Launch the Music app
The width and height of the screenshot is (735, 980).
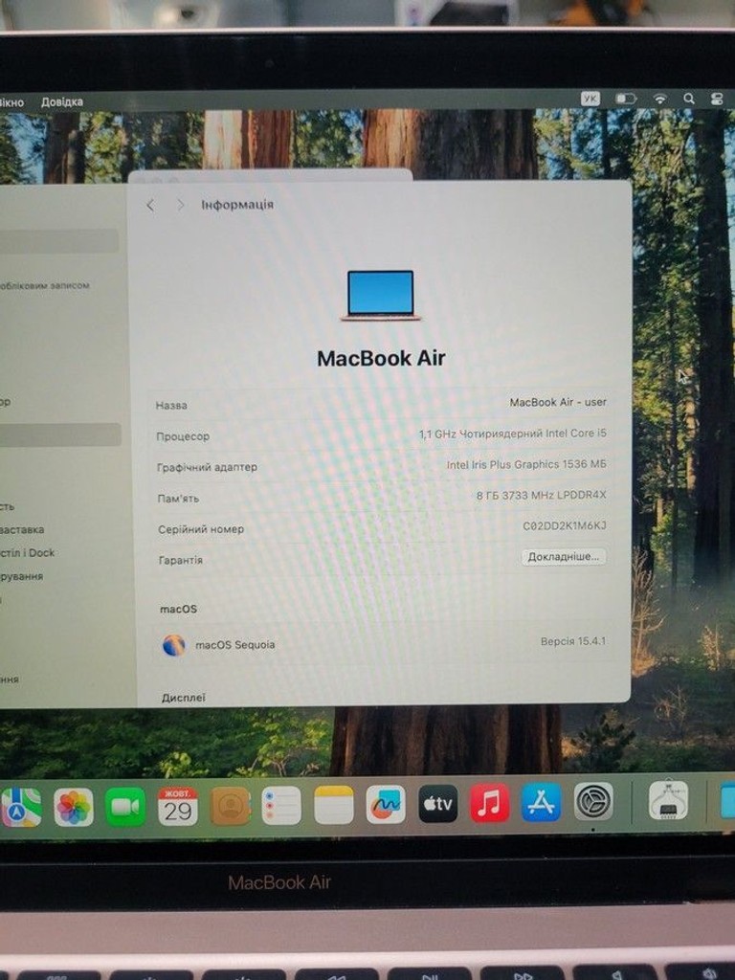(489, 803)
